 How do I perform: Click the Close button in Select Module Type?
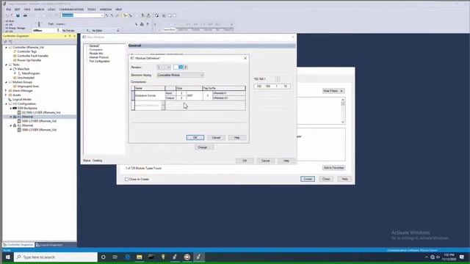click(326, 179)
